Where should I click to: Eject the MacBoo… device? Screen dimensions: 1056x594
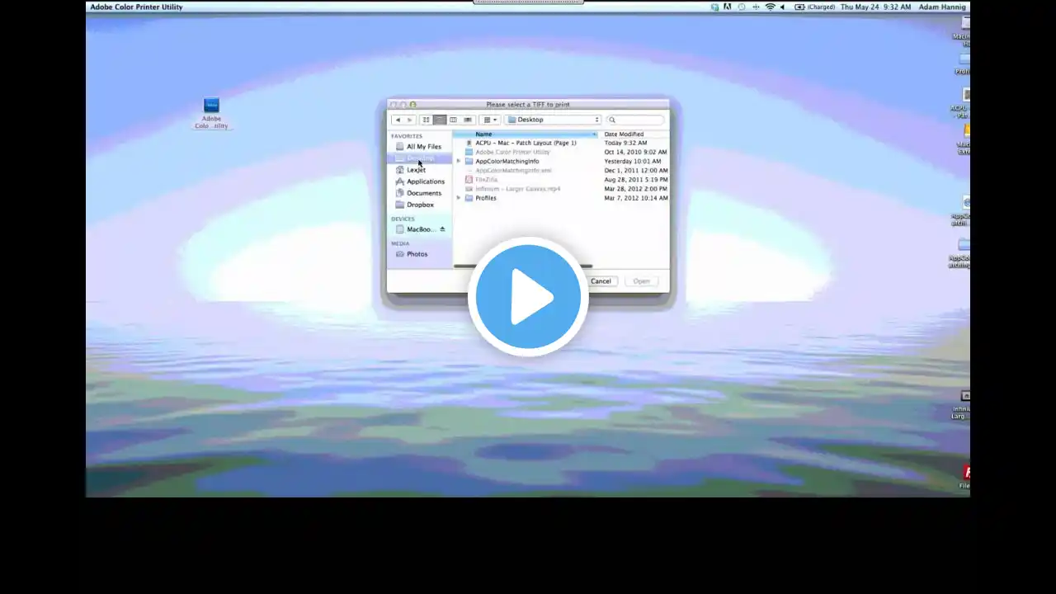[442, 229]
